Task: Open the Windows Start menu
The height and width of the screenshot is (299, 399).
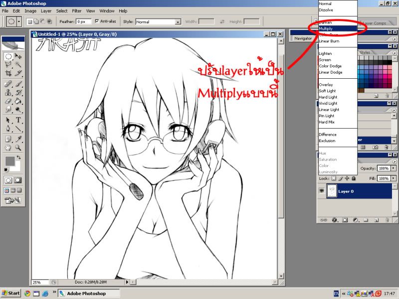Action: (x=10, y=294)
